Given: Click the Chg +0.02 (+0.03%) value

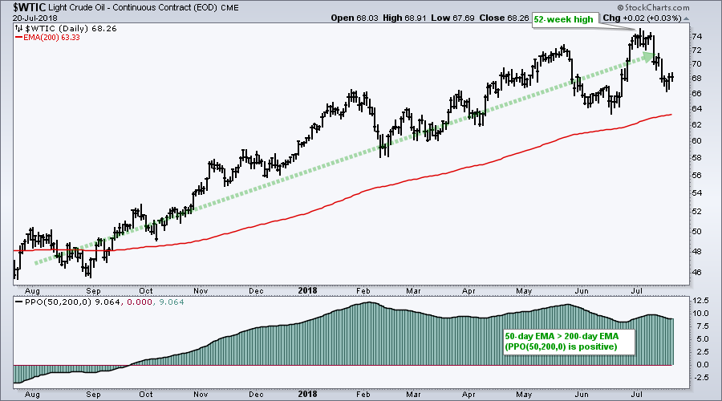Looking at the screenshot, I should pyautogui.click(x=642, y=18).
